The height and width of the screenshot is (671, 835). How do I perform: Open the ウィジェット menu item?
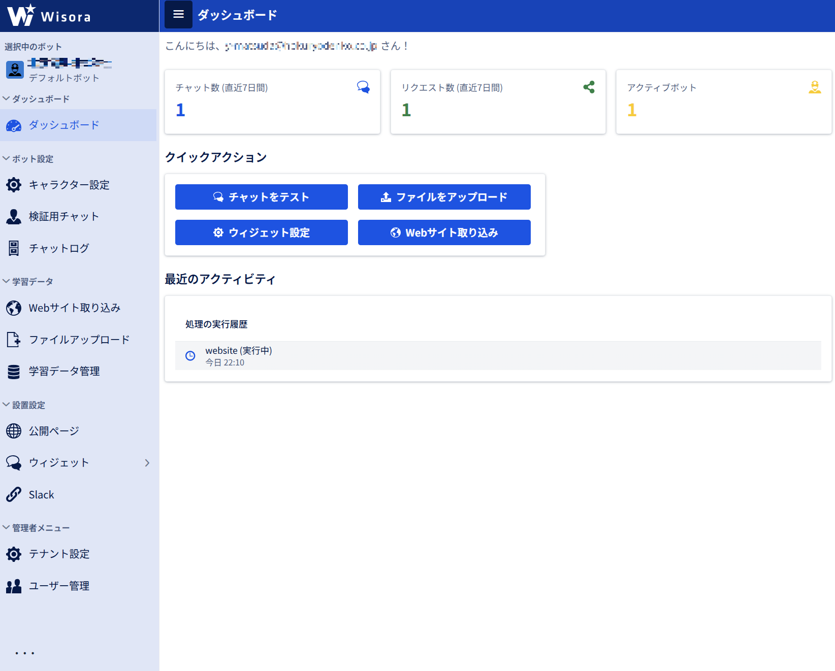point(78,463)
